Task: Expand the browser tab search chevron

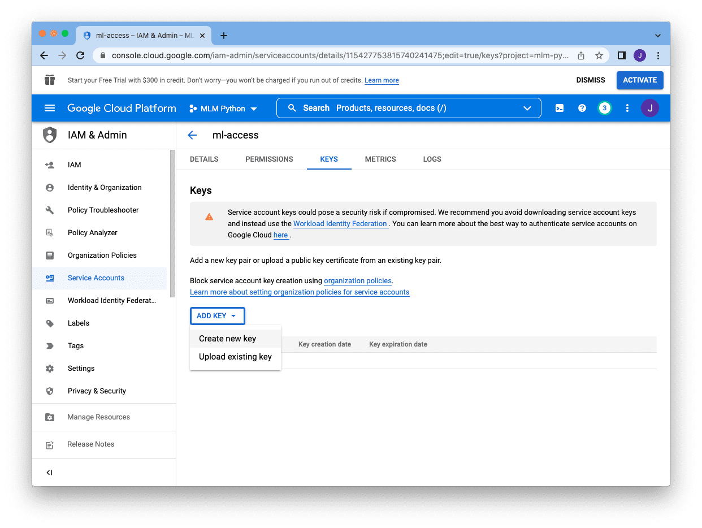Action: [x=658, y=36]
